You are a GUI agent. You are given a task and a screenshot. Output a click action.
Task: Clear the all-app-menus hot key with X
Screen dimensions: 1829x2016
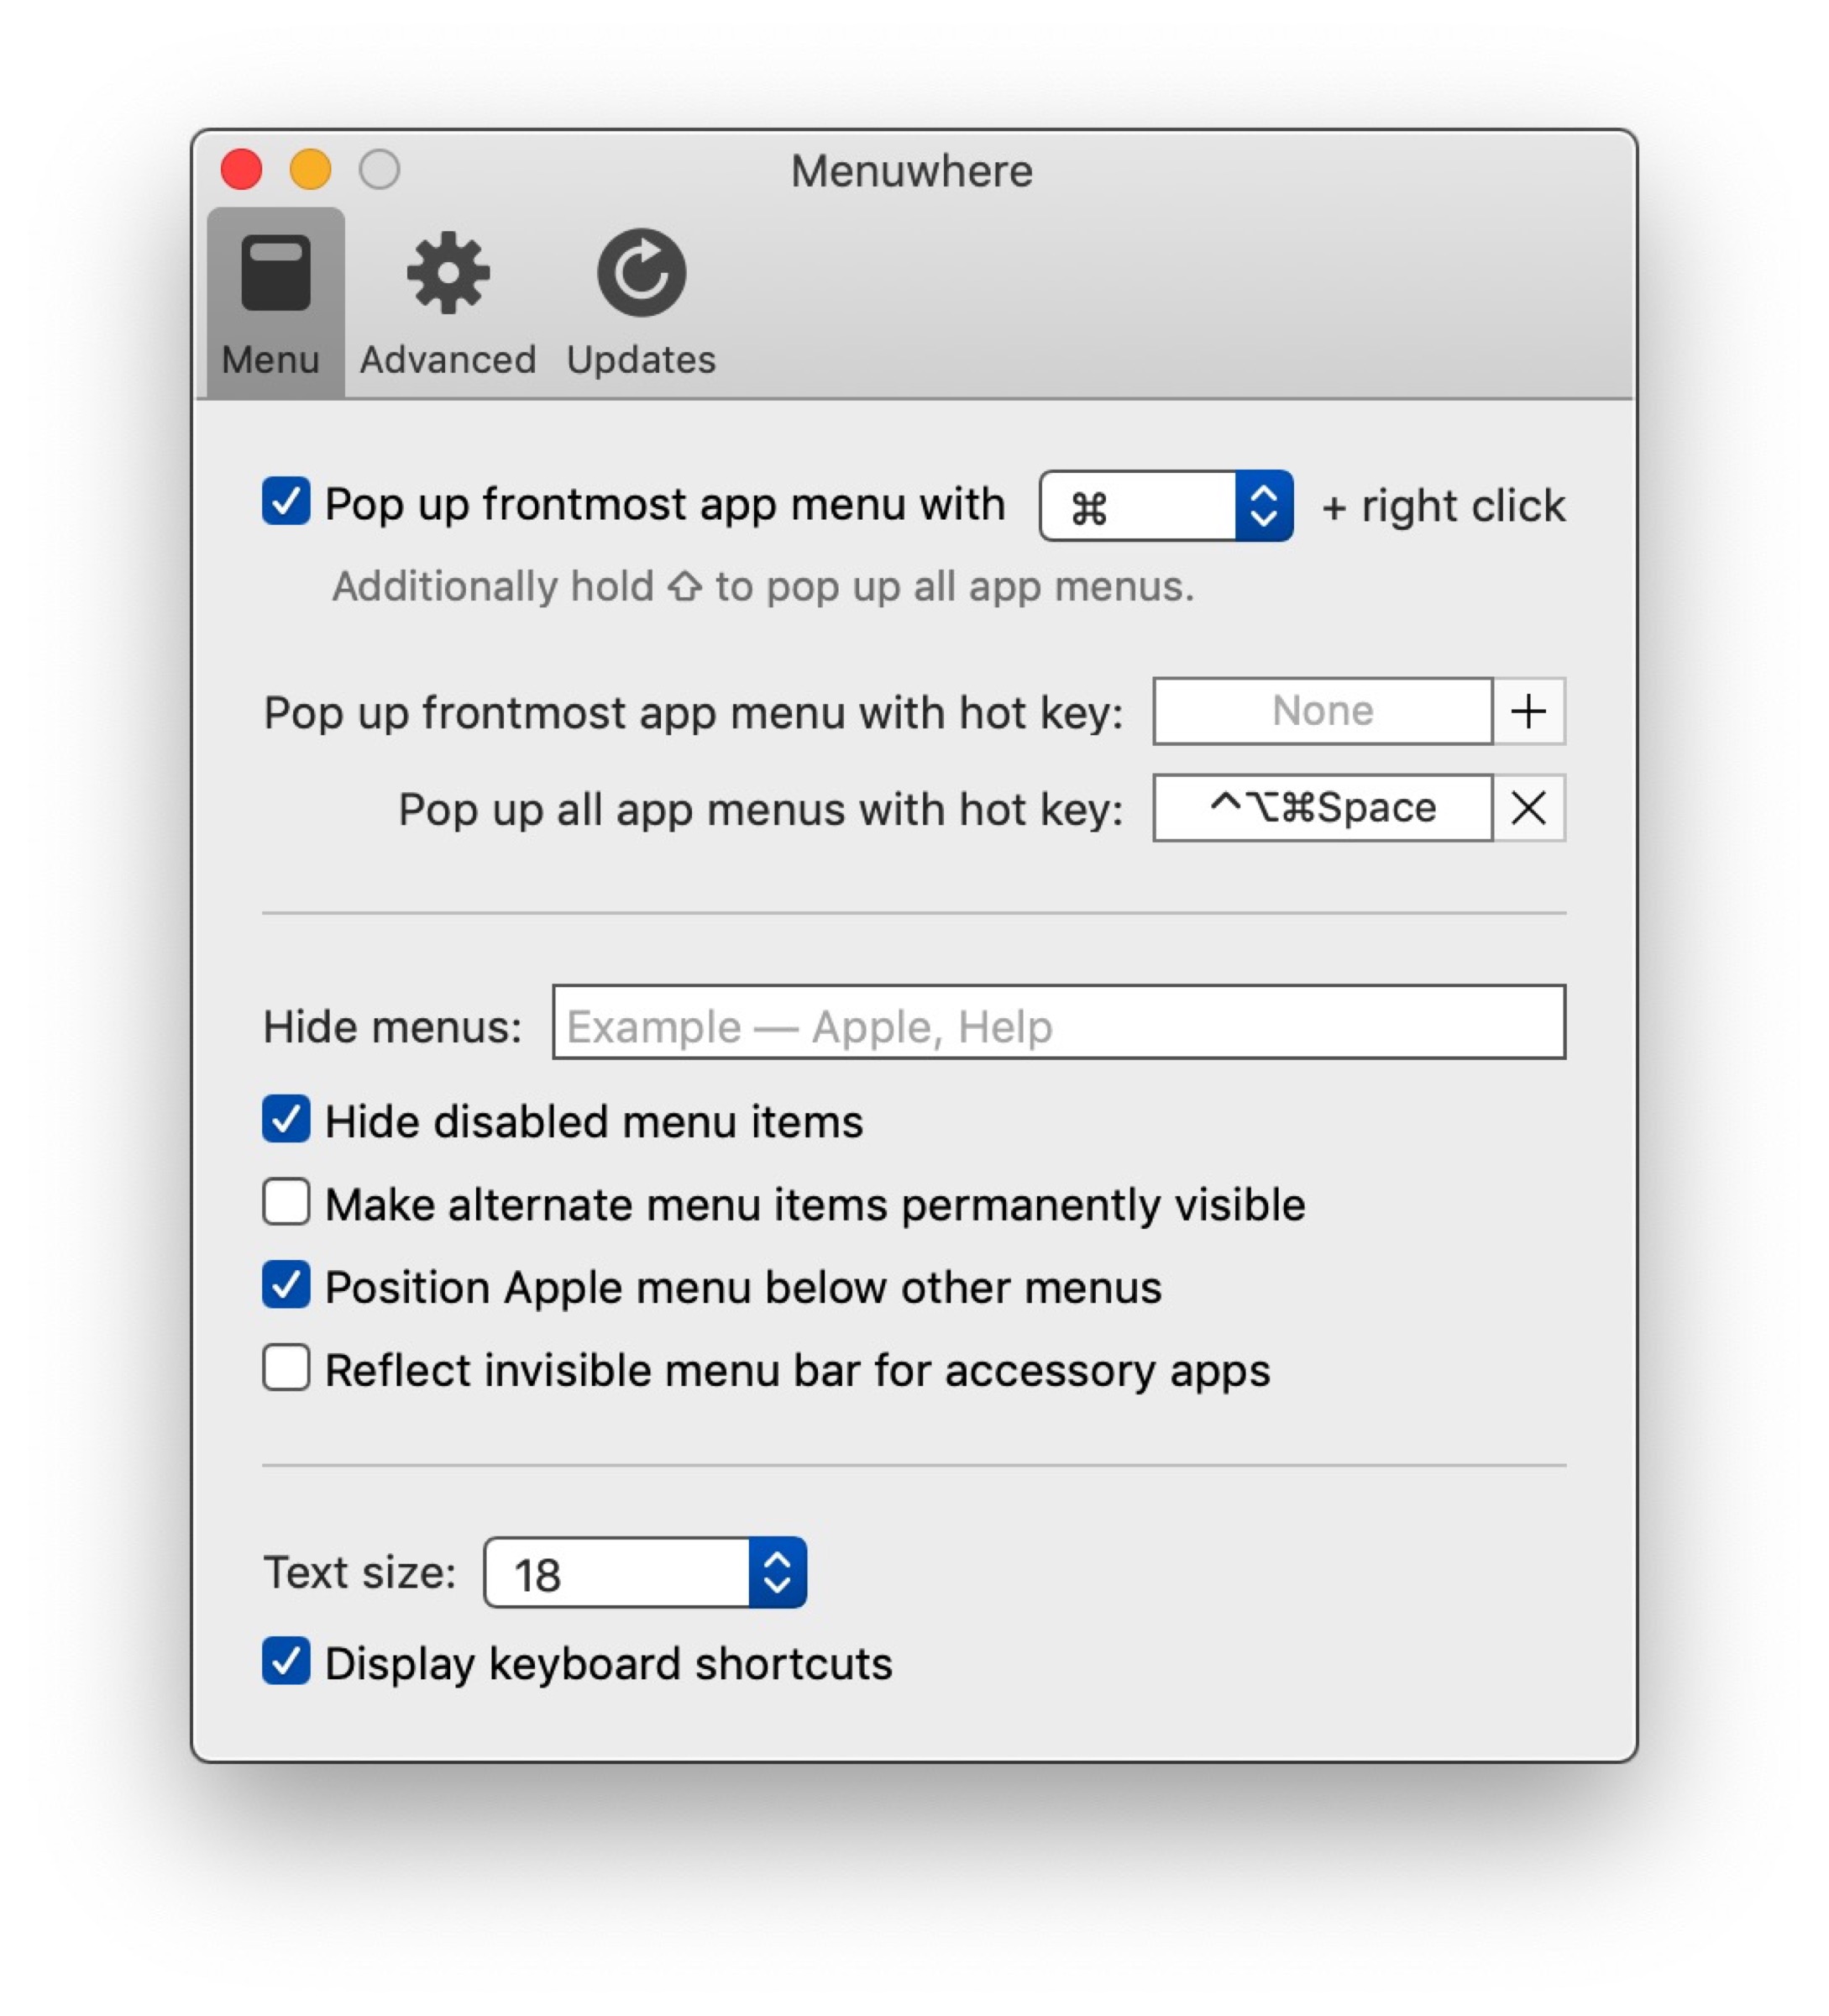click(1528, 808)
